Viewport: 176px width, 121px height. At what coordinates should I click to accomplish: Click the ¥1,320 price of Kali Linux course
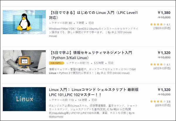pyautogui.click(x=164, y=53)
